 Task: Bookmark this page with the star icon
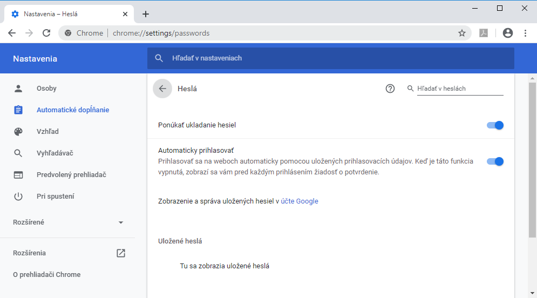[461, 33]
